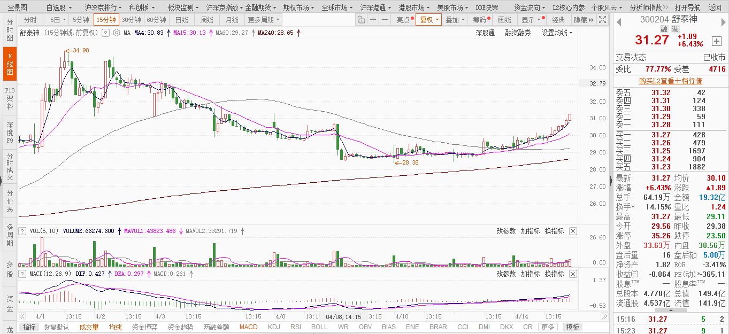Close the VOL indicator panel with X
Viewport: 729px width, 334px height.
click(x=573, y=231)
